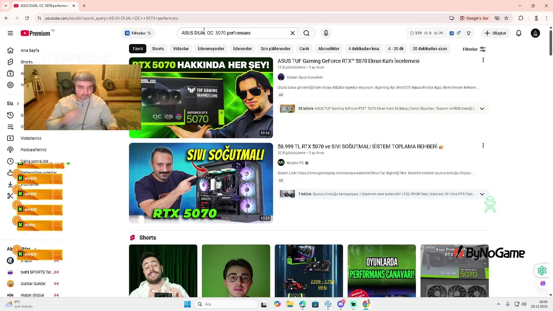Viewport: 553px width, 311px height.
Task: Open Chrome extensions puzzle icon
Action: tap(521, 18)
